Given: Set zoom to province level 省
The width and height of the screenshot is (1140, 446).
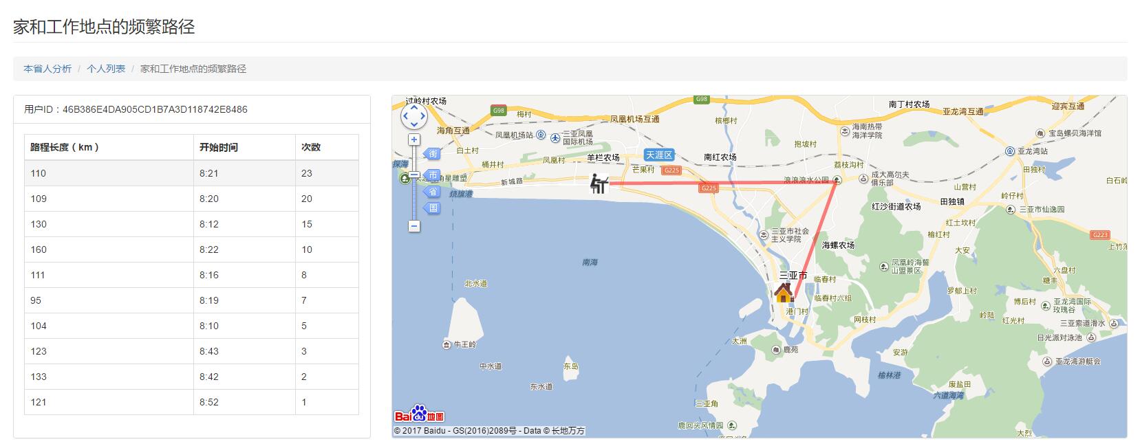Looking at the screenshot, I should (432, 192).
